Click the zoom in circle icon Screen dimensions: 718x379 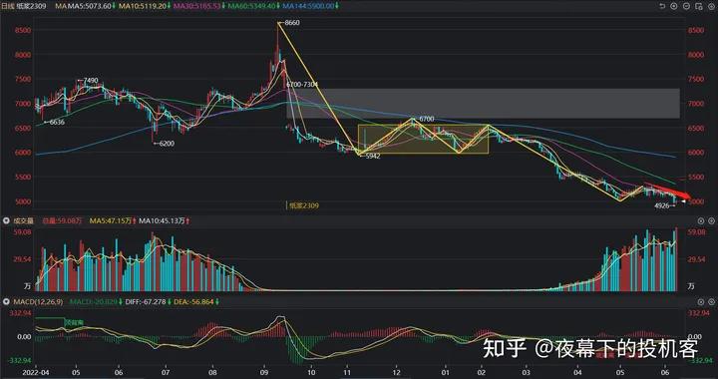point(673,6)
